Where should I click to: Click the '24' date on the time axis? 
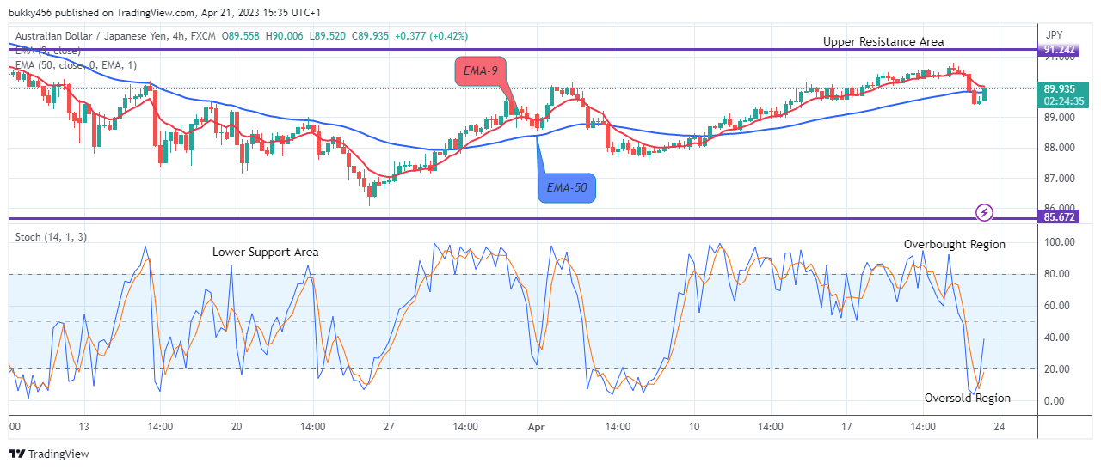[999, 426]
